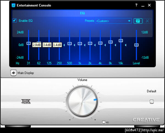This screenshot has width=165, height=133.
Task: Minimize the Entertainment Console window
Action: click(143, 6)
